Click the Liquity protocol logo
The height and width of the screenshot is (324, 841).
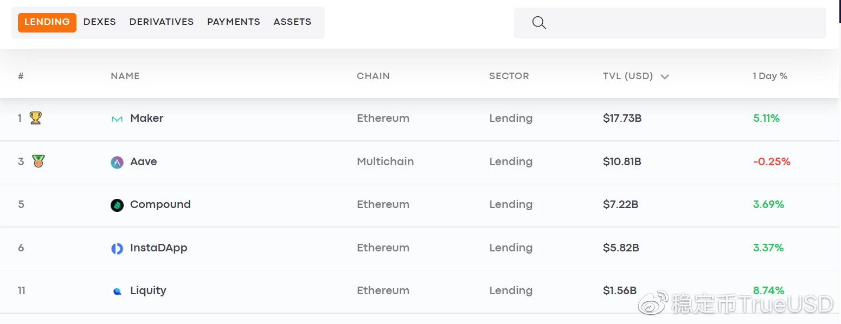[117, 291]
